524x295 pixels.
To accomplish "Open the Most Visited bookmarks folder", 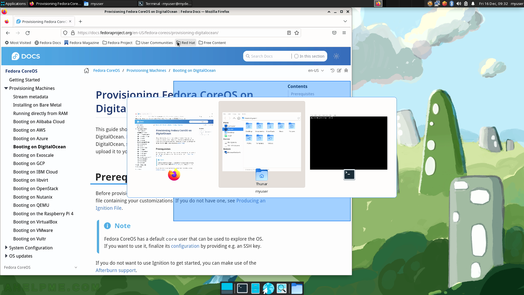I will [x=18, y=43].
